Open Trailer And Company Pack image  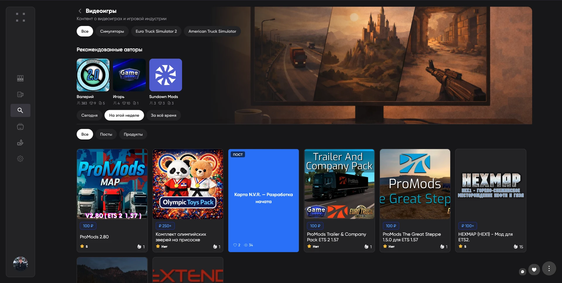(339, 184)
